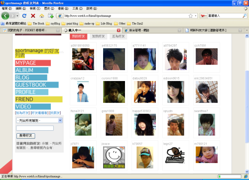Go to MYPAGE in the sidebar
The height and width of the screenshot is (180, 249).
coord(33,63)
